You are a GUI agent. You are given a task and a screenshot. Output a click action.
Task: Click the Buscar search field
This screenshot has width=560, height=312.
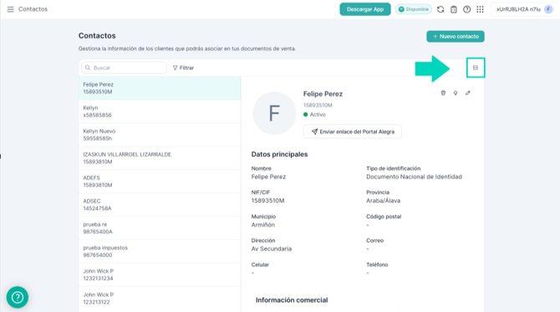click(124, 68)
